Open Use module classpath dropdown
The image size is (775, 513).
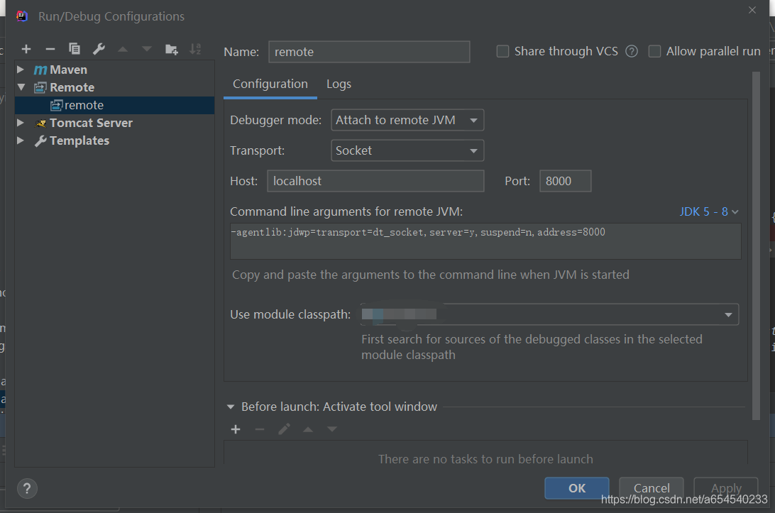click(x=549, y=315)
